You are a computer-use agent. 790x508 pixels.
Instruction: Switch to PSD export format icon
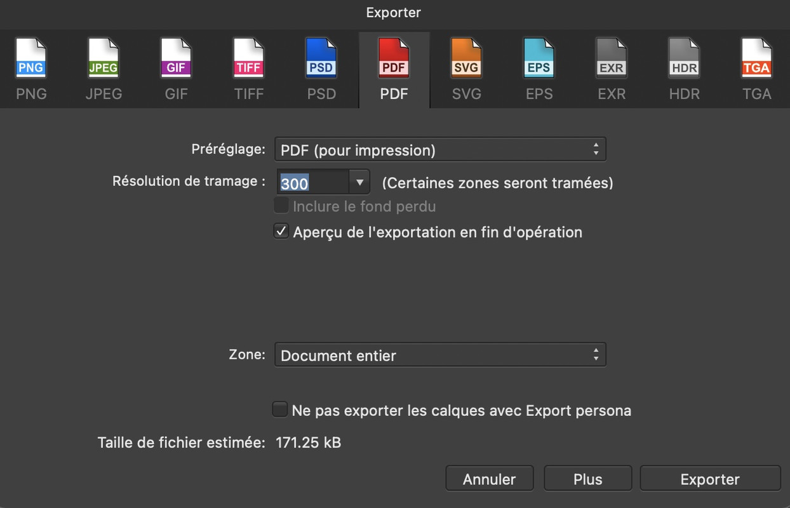click(x=321, y=59)
